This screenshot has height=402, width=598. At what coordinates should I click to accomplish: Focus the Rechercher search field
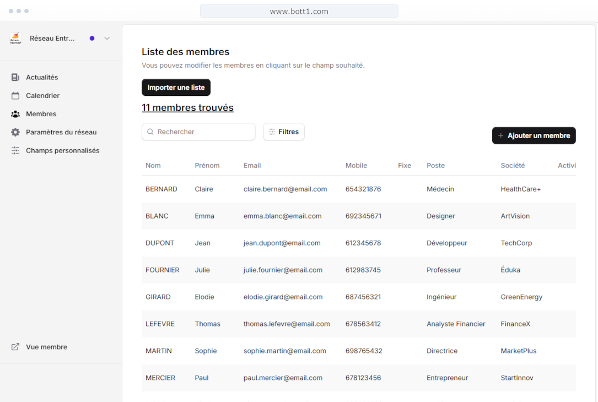click(203, 132)
